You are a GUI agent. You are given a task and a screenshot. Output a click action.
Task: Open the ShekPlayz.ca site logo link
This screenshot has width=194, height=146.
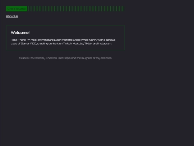pos(17,9)
